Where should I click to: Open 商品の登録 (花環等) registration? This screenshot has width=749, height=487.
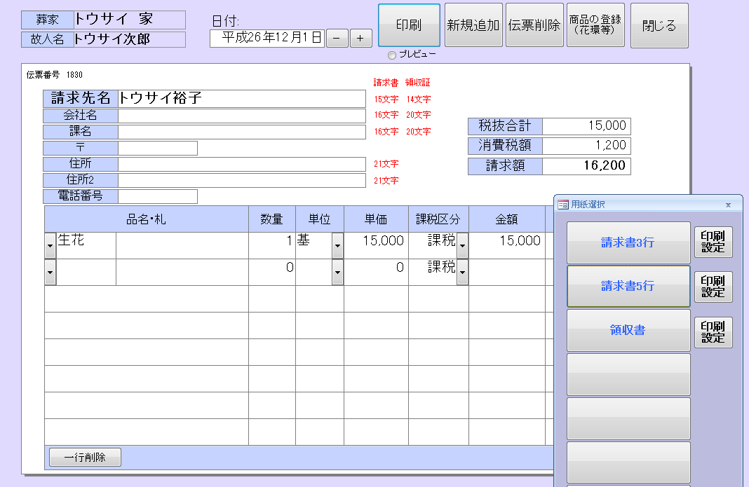(595, 26)
